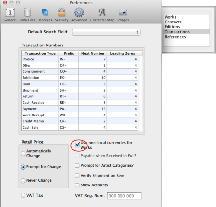The image size is (216, 207).
Task: Open the Data Files preferences
Action: (x=27, y=15)
